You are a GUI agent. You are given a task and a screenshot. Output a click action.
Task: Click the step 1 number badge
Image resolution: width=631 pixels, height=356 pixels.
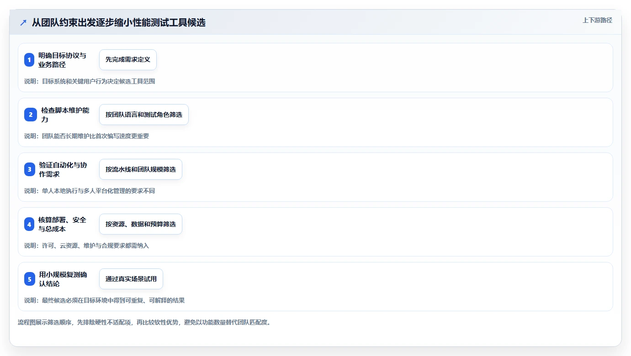click(x=29, y=60)
